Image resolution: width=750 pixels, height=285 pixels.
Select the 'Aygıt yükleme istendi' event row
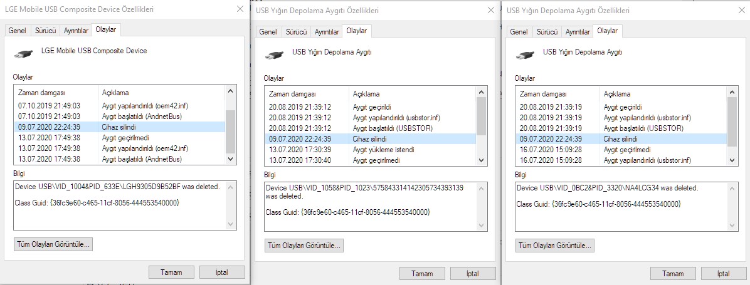click(370, 150)
